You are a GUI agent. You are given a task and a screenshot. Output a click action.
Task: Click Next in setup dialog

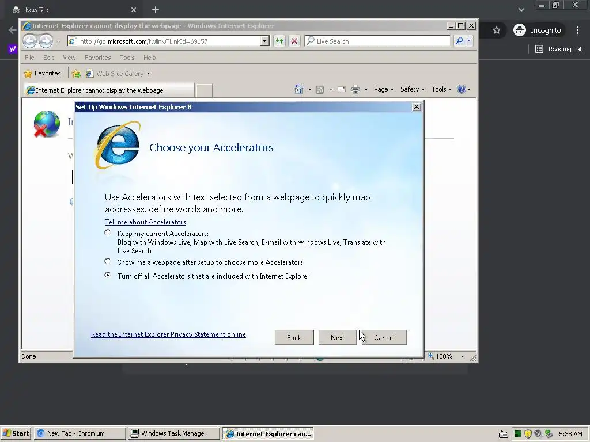click(x=338, y=337)
